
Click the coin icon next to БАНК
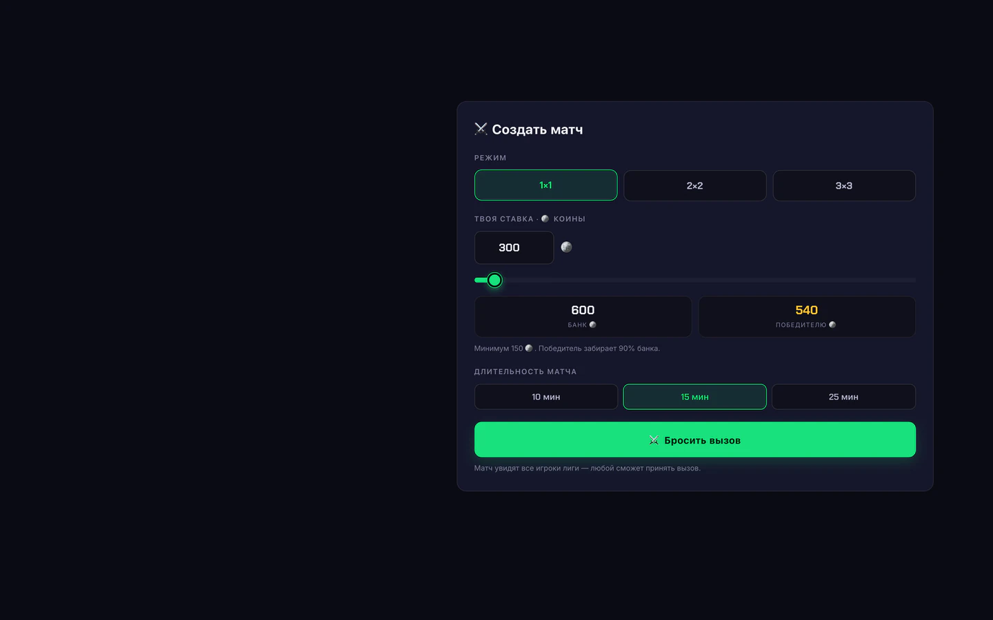point(592,324)
